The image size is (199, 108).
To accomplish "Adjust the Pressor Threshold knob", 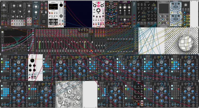I will [14, 6].
